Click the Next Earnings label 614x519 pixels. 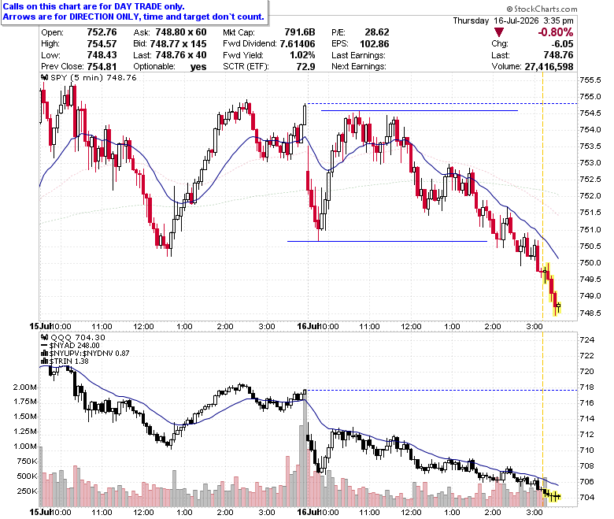359,66
